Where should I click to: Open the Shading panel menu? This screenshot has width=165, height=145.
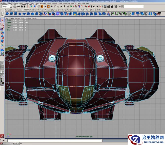pos(12,18)
